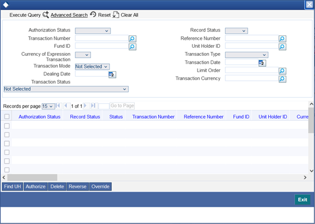This screenshot has width=315, height=224.
Task: Open Transaction Date calendar picker
Action: click(262, 63)
